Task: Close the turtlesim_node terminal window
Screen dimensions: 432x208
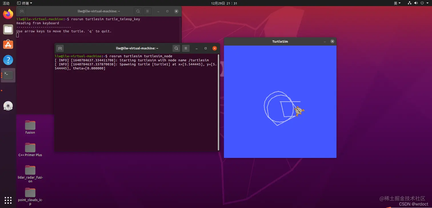Action: pyautogui.click(x=215, y=48)
